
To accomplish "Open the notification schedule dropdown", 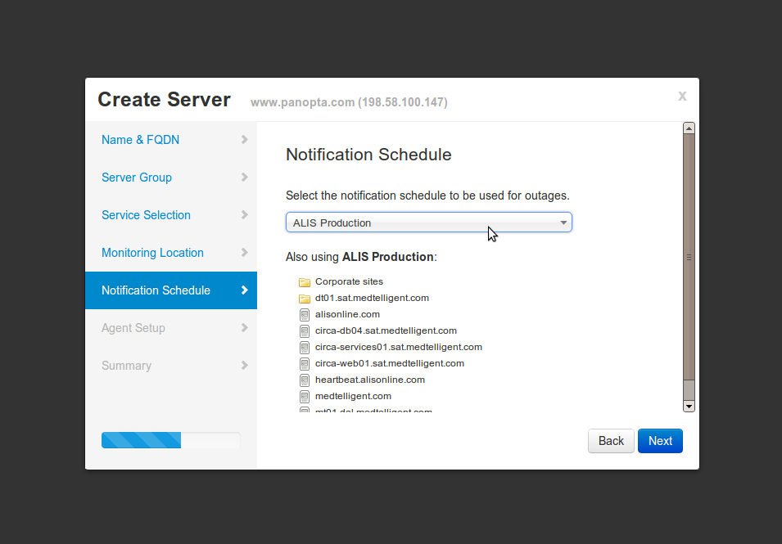I will point(428,222).
